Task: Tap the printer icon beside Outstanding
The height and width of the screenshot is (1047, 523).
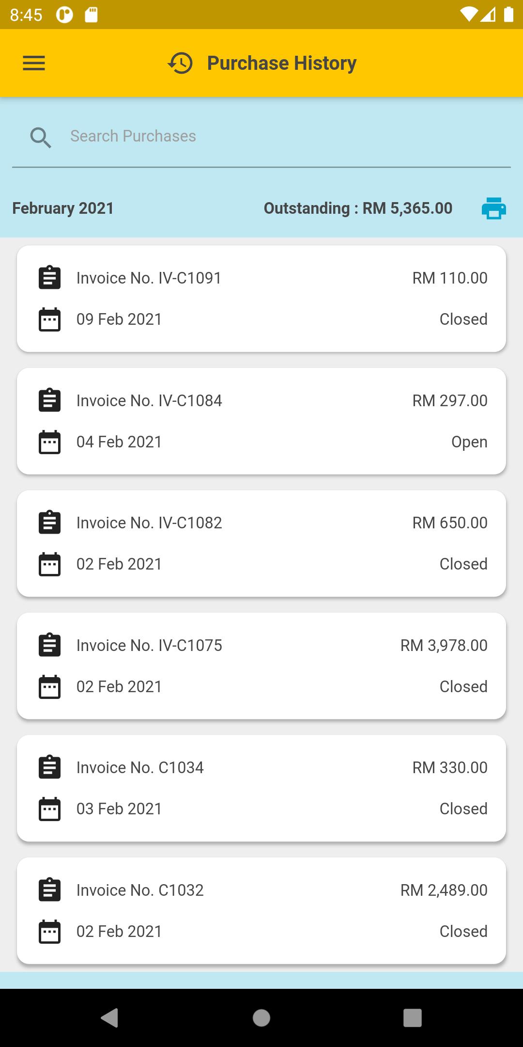Action: 493,208
